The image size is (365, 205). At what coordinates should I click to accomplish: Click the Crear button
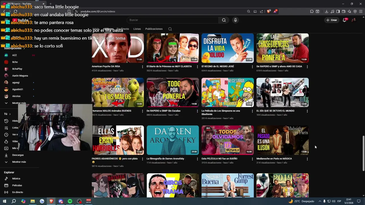pos(331,20)
